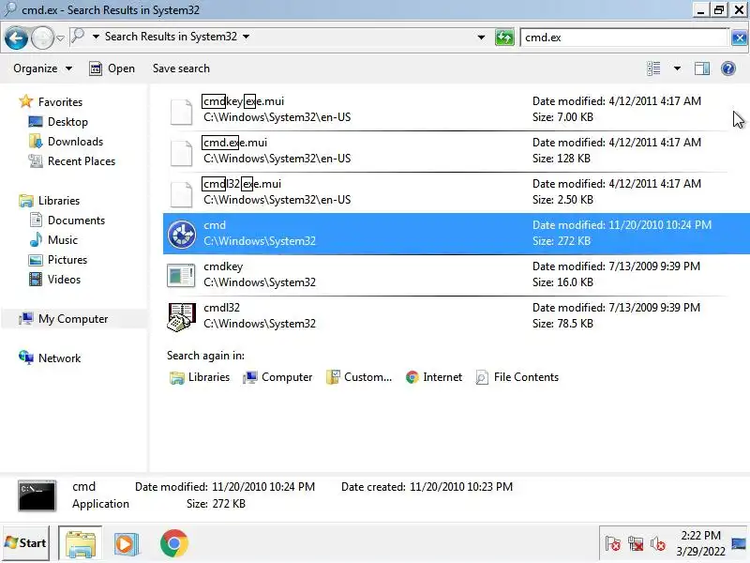Screen dimensions: 750x563
Task: Click the Action Center flag tray icon
Action: click(613, 544)
